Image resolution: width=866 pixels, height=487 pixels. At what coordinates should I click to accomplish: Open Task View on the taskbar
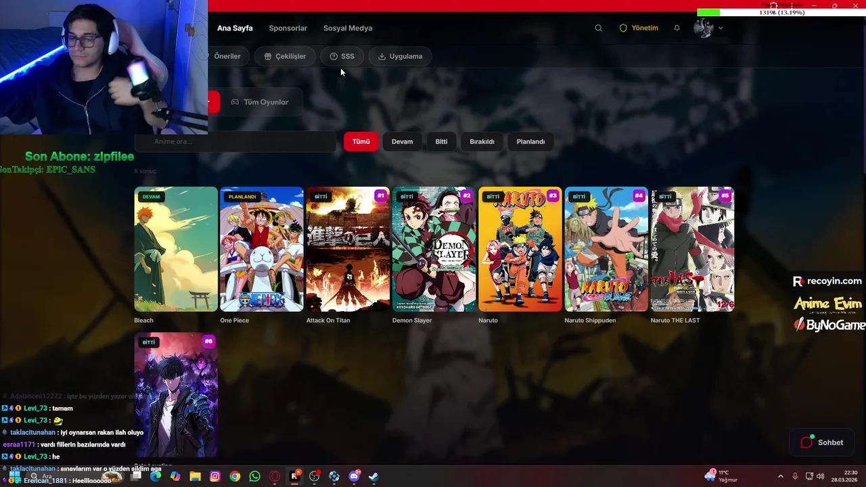[x=136, y=476]
